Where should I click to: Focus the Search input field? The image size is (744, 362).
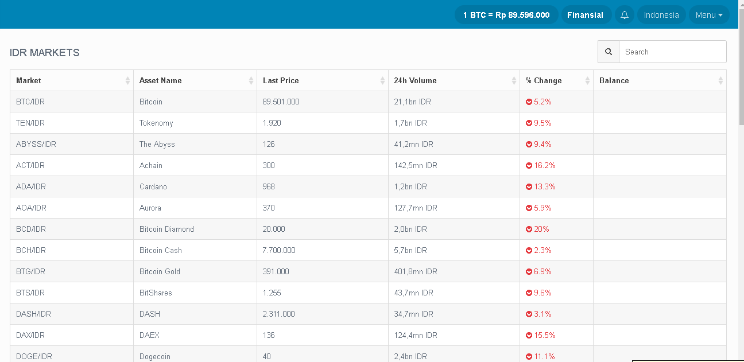pos(673,52)
